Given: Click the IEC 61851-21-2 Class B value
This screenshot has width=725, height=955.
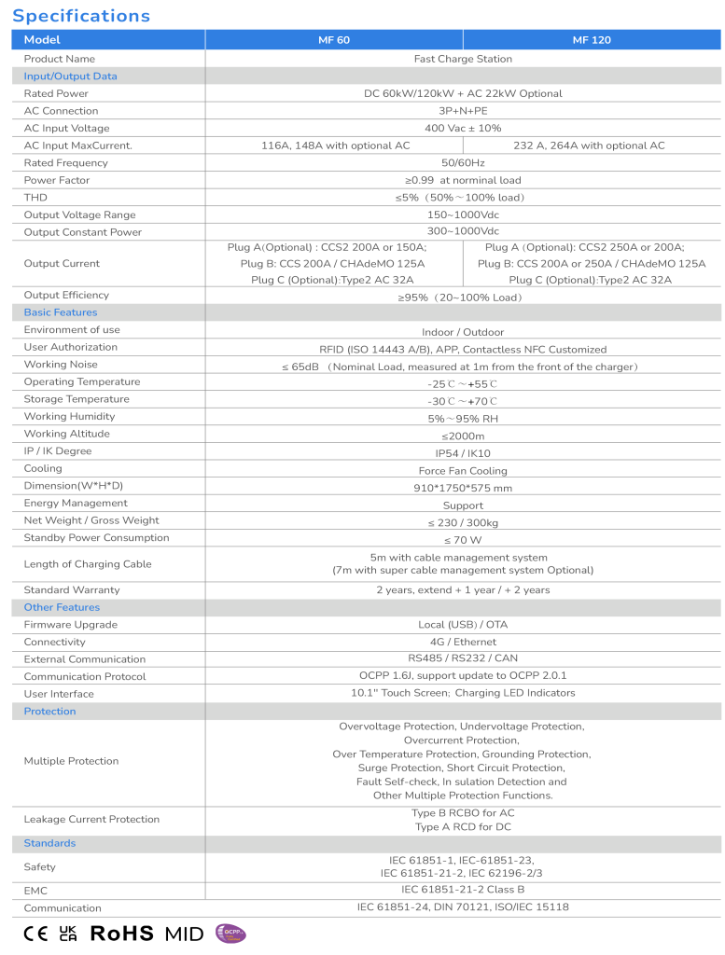Looking at the screenshot, I should [x=463, y=890].
